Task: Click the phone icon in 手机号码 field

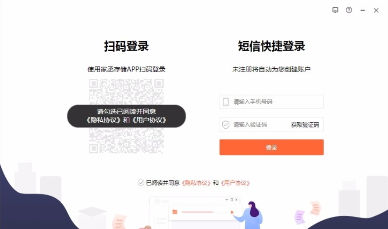Action: coord(226,102)
